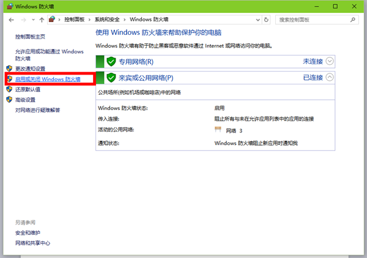
Task: Click green shield icon for 专用网络(R)
Action: click(x=111, y=62)
